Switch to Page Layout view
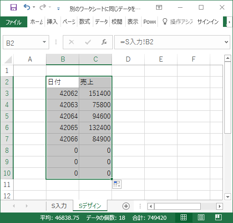 (x=201, y=218)
